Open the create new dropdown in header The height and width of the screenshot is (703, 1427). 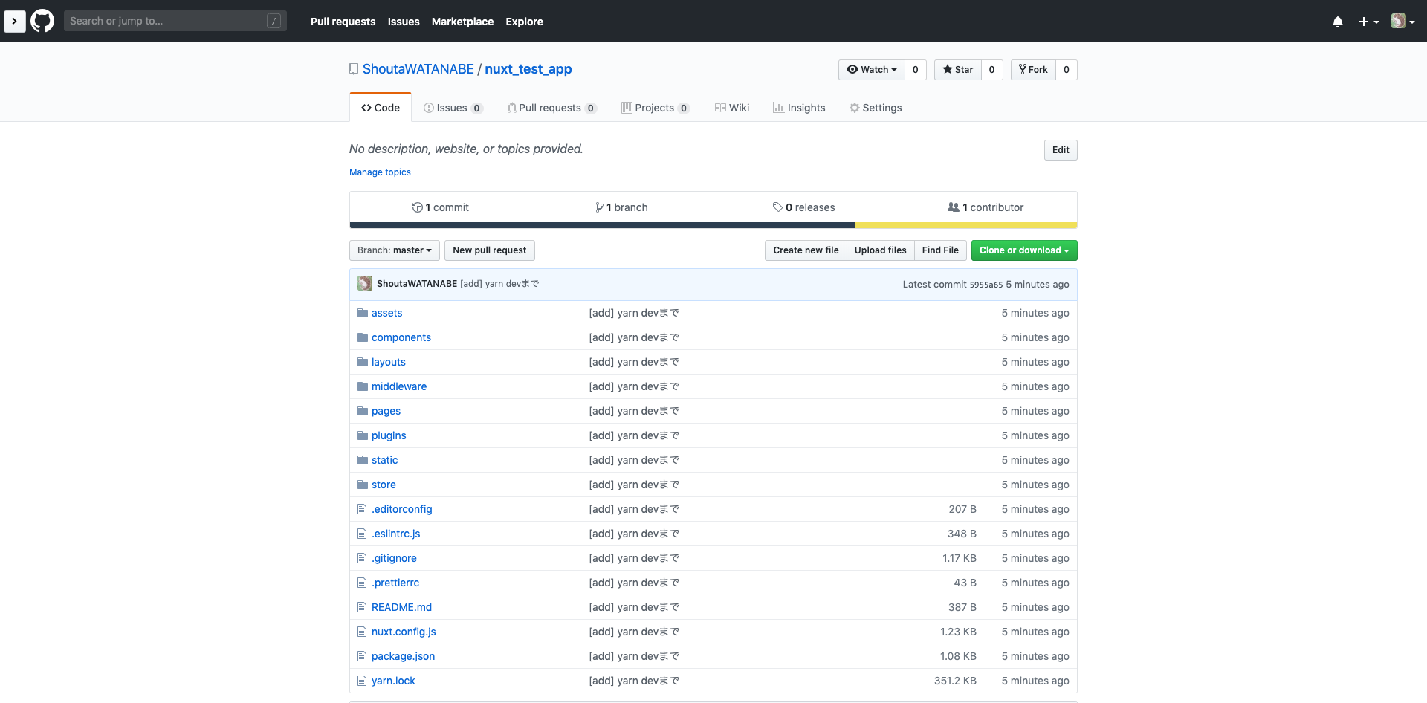pyautogui.click(x=1369, y=22)
